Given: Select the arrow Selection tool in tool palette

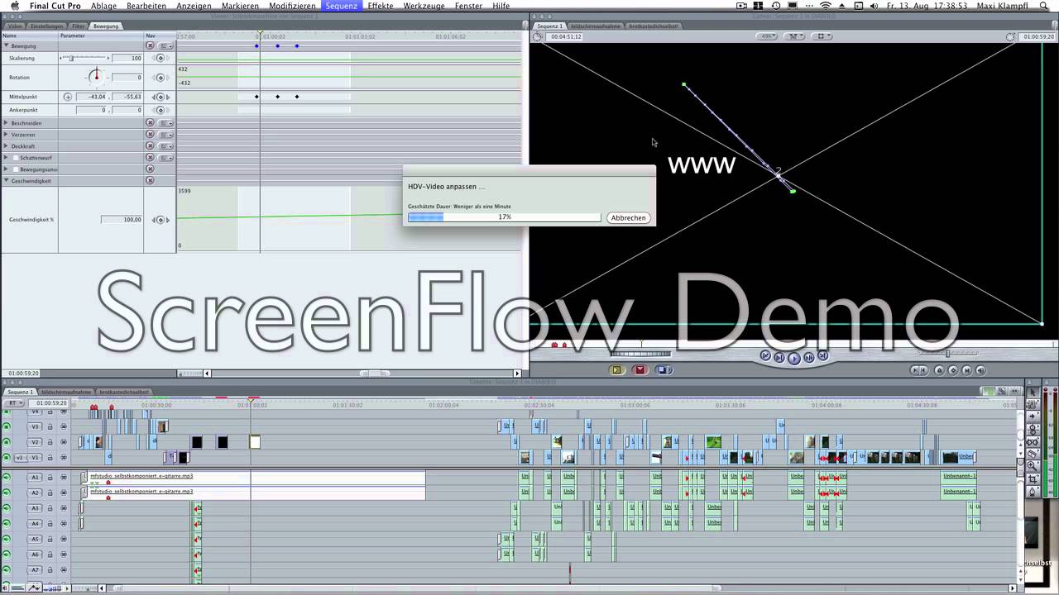Looking at the screenshot, I should [x=1032, y=392].
